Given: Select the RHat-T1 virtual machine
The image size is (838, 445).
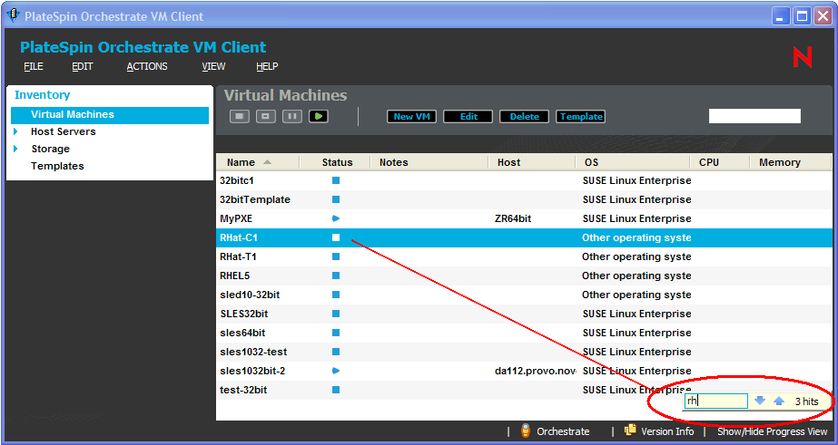Looking at the screenshot, I should (x=524, y=256).
